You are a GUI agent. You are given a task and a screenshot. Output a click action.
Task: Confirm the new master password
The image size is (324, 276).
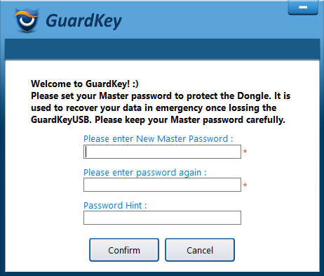124,250
